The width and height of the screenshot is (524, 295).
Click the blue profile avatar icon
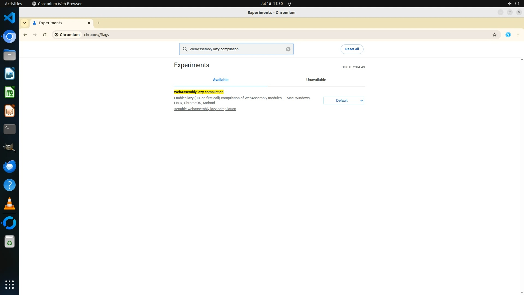508,35
